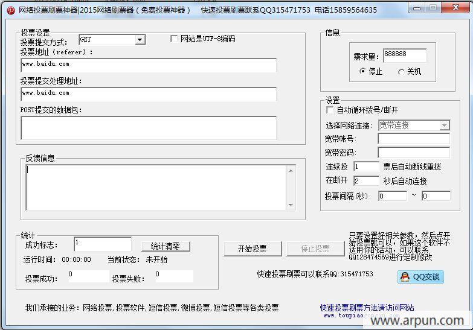
Task: Click into the POST提交的数据包 text area
Action: tap(149, 128)
